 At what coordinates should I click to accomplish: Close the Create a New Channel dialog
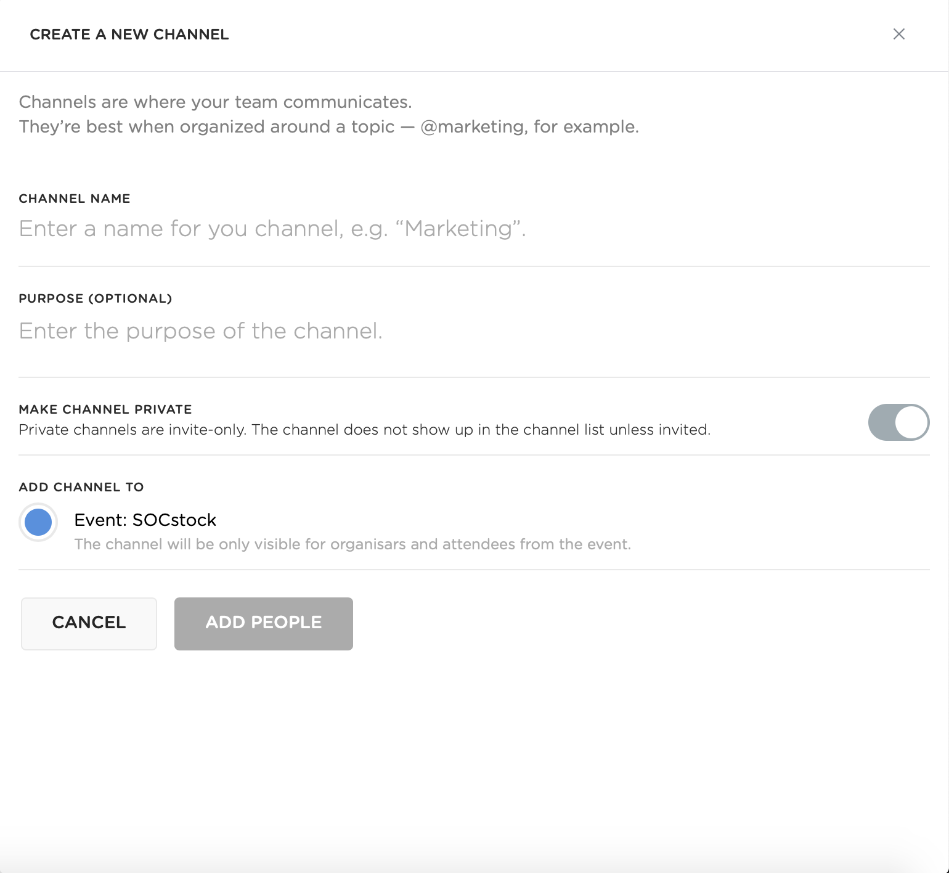click(898, 34)
